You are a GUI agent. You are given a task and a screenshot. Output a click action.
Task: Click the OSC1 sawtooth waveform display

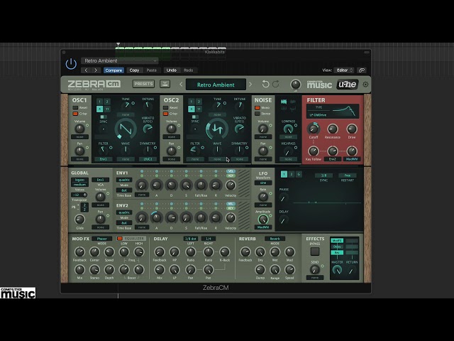(126, 129)
